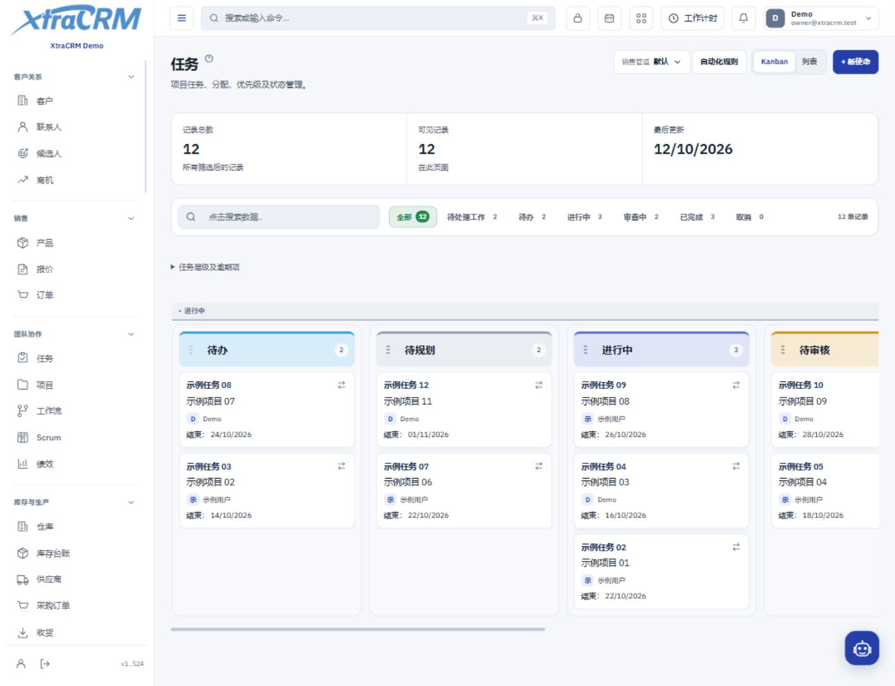Open the apps grid icon in the top bar

click(x=641, y=18)
